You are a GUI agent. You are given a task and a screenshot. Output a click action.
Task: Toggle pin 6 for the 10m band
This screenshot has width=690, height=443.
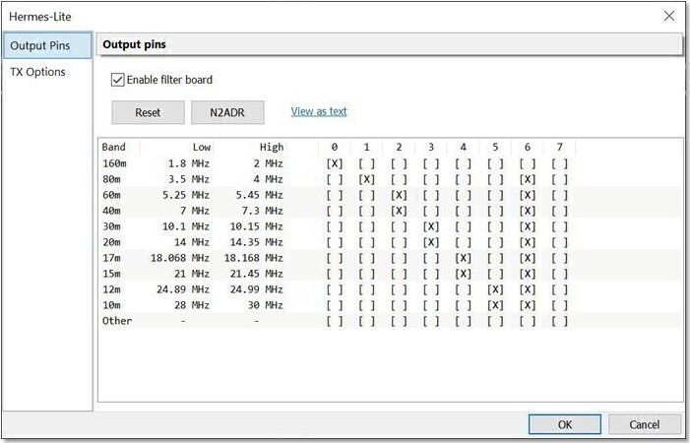click(x=528, y=305)
